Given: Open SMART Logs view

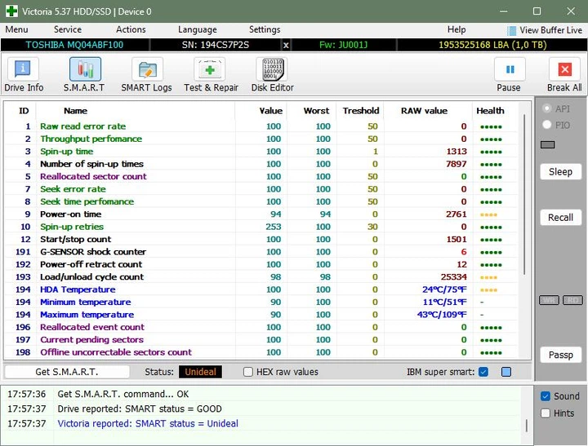Looking at the screenshot, I should pos(147,69).
